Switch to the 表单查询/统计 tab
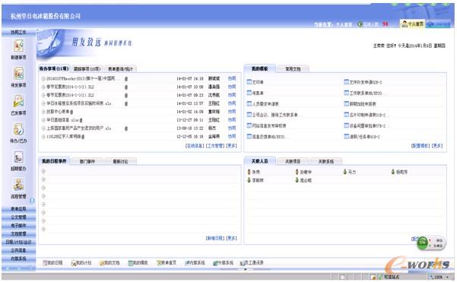Screen dimensions: 457x282 coord(120,69)
